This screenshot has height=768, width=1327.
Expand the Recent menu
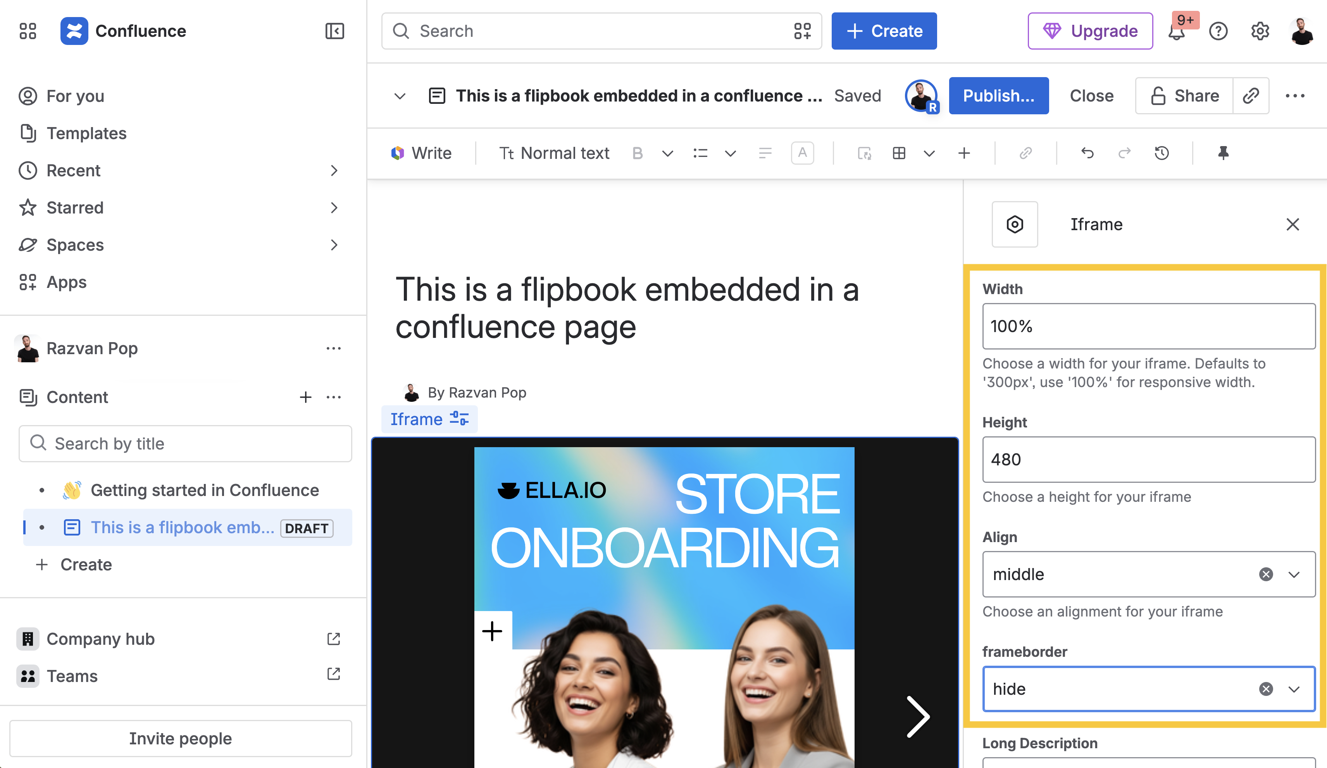(x=334, y=170)
